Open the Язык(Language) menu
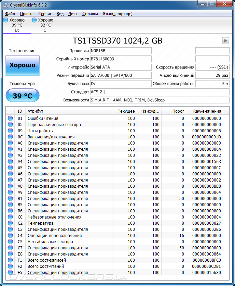This screenshot has height=286, width=235. click(x=117, y=14)
